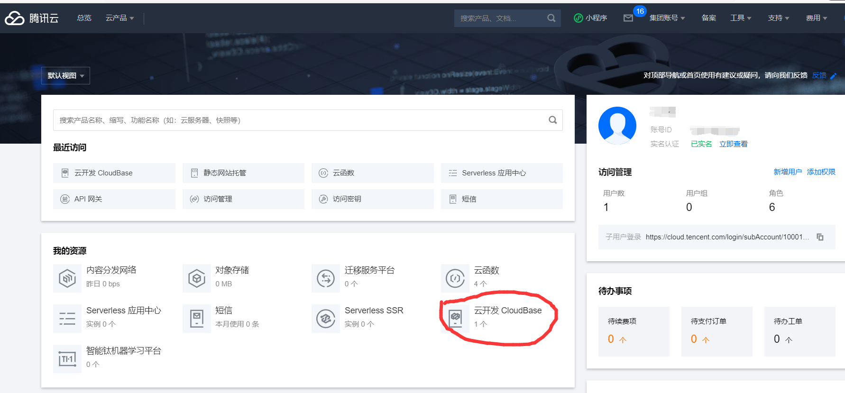
Task: Click the API 网关 recent-visit icon
Action: coord(65,199)
